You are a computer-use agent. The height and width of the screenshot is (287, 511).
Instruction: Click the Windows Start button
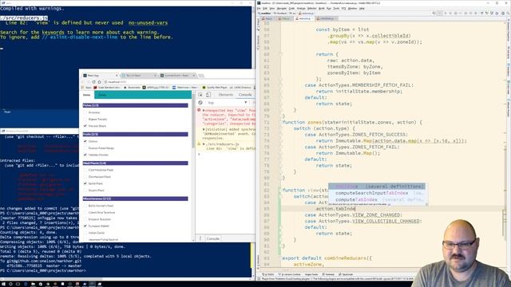click(3, 284)
